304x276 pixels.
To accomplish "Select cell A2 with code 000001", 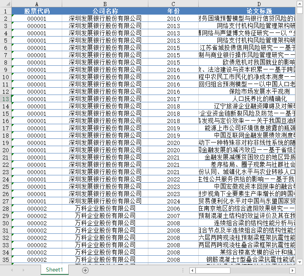I will pos(37,19).
